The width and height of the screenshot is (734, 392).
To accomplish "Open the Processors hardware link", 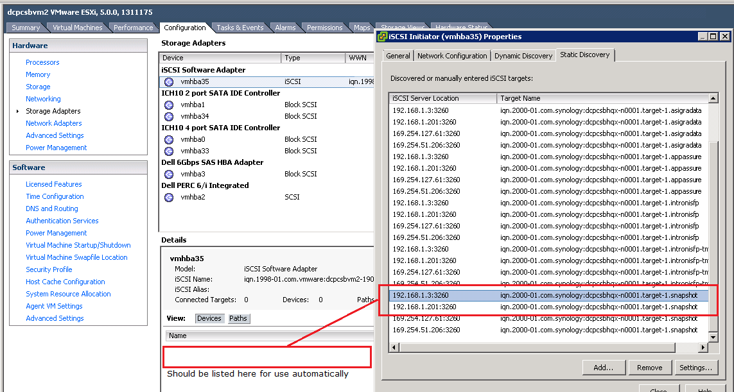I will pyautogui.click(x=42, y=62).
